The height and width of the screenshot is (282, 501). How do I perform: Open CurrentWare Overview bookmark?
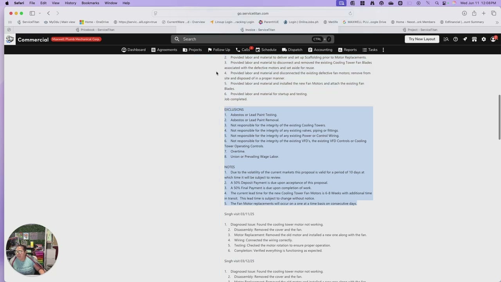coord(184,22)
